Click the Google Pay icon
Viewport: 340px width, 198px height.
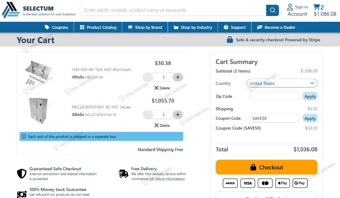[300, 183]
